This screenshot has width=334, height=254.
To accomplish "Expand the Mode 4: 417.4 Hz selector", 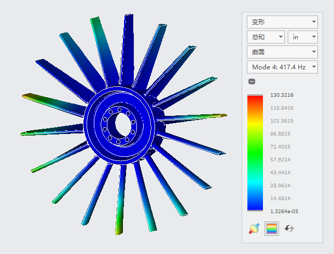I will (x=282, y=67).
